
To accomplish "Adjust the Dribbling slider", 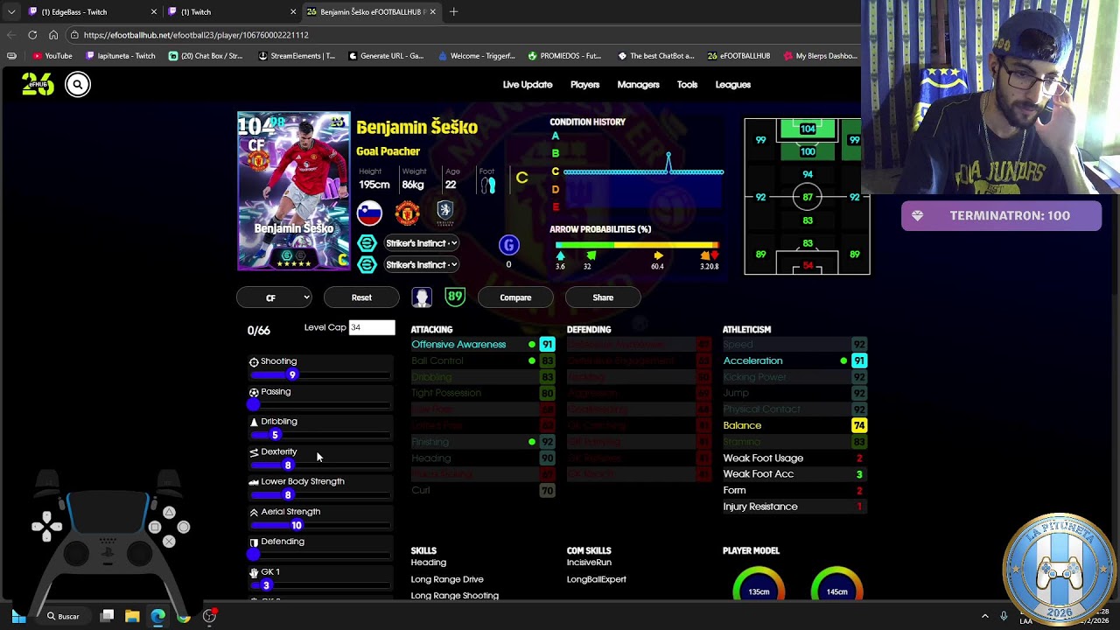I will pyautogui.click(x=320, y=435).
